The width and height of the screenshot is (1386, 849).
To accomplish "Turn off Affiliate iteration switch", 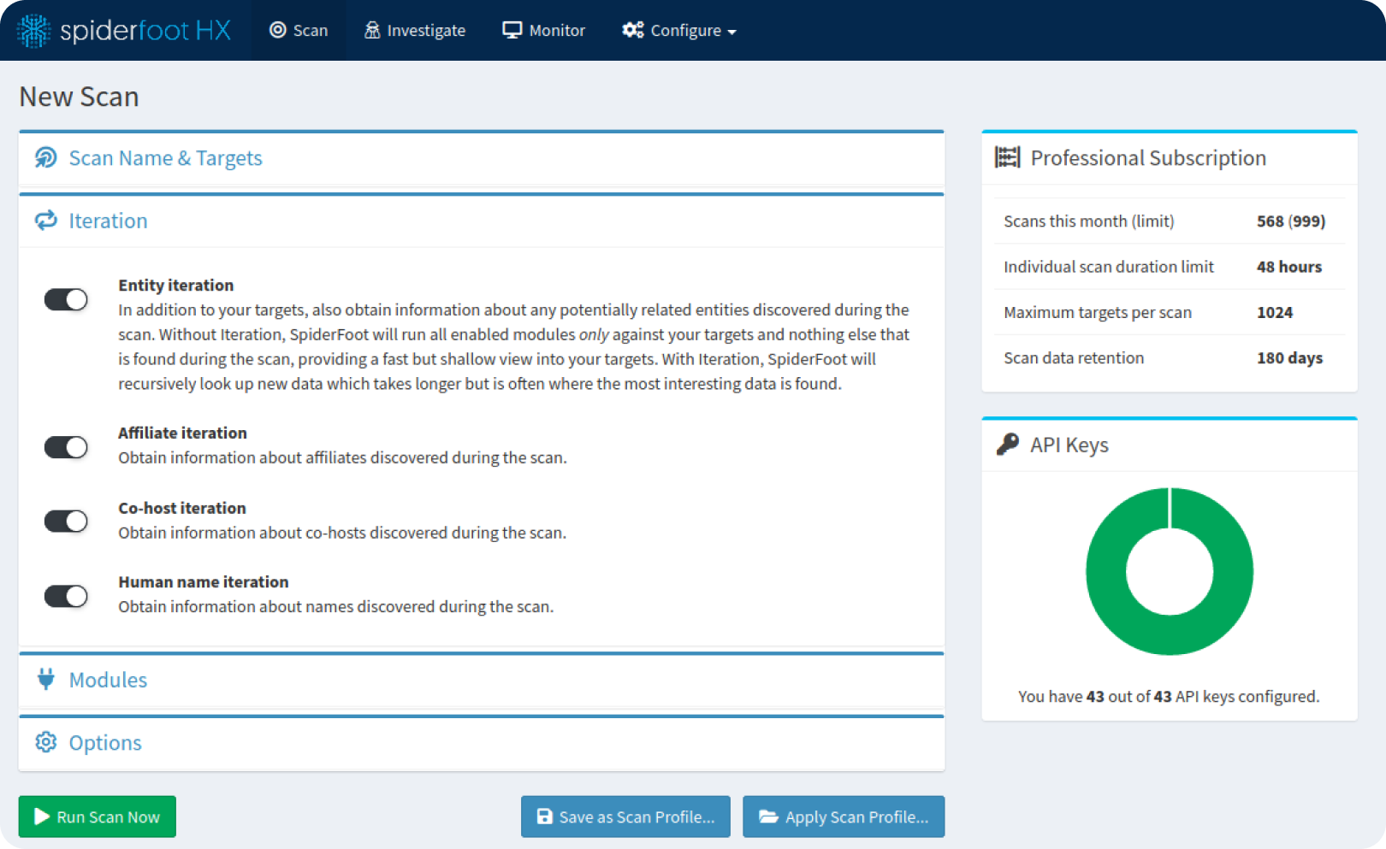I will 66,447.
